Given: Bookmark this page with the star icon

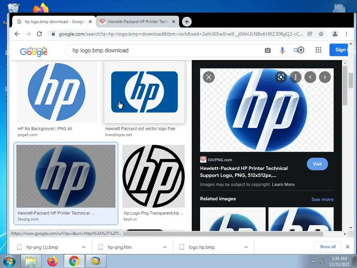Looking at the screenshot, I should (321, 34).
